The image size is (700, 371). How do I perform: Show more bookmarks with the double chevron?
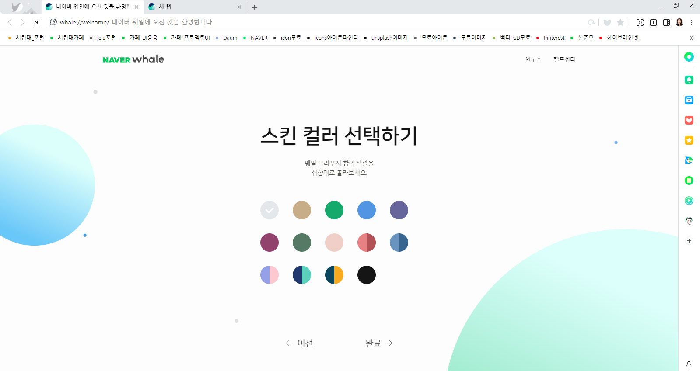point(692,38)
